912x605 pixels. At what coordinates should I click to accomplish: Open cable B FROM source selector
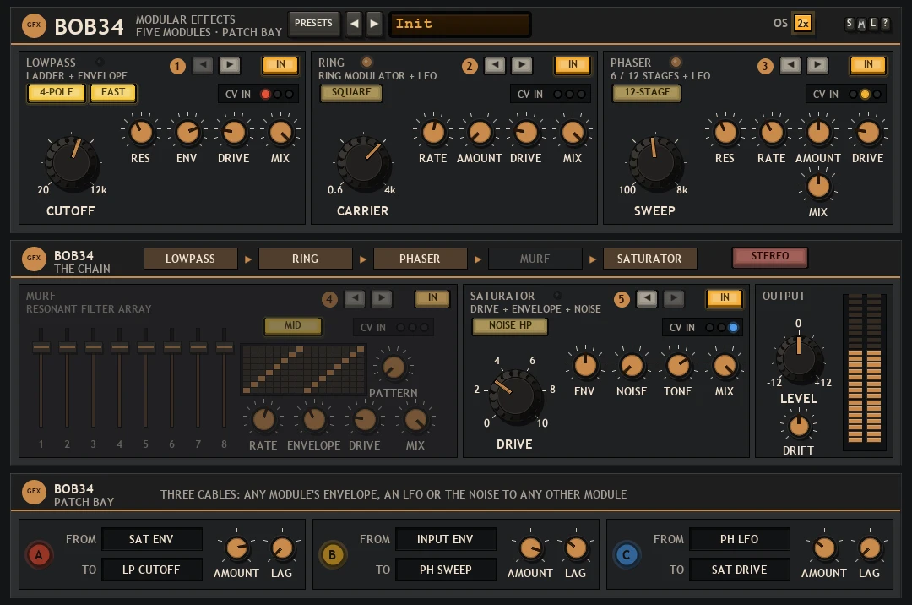(446, 539)
